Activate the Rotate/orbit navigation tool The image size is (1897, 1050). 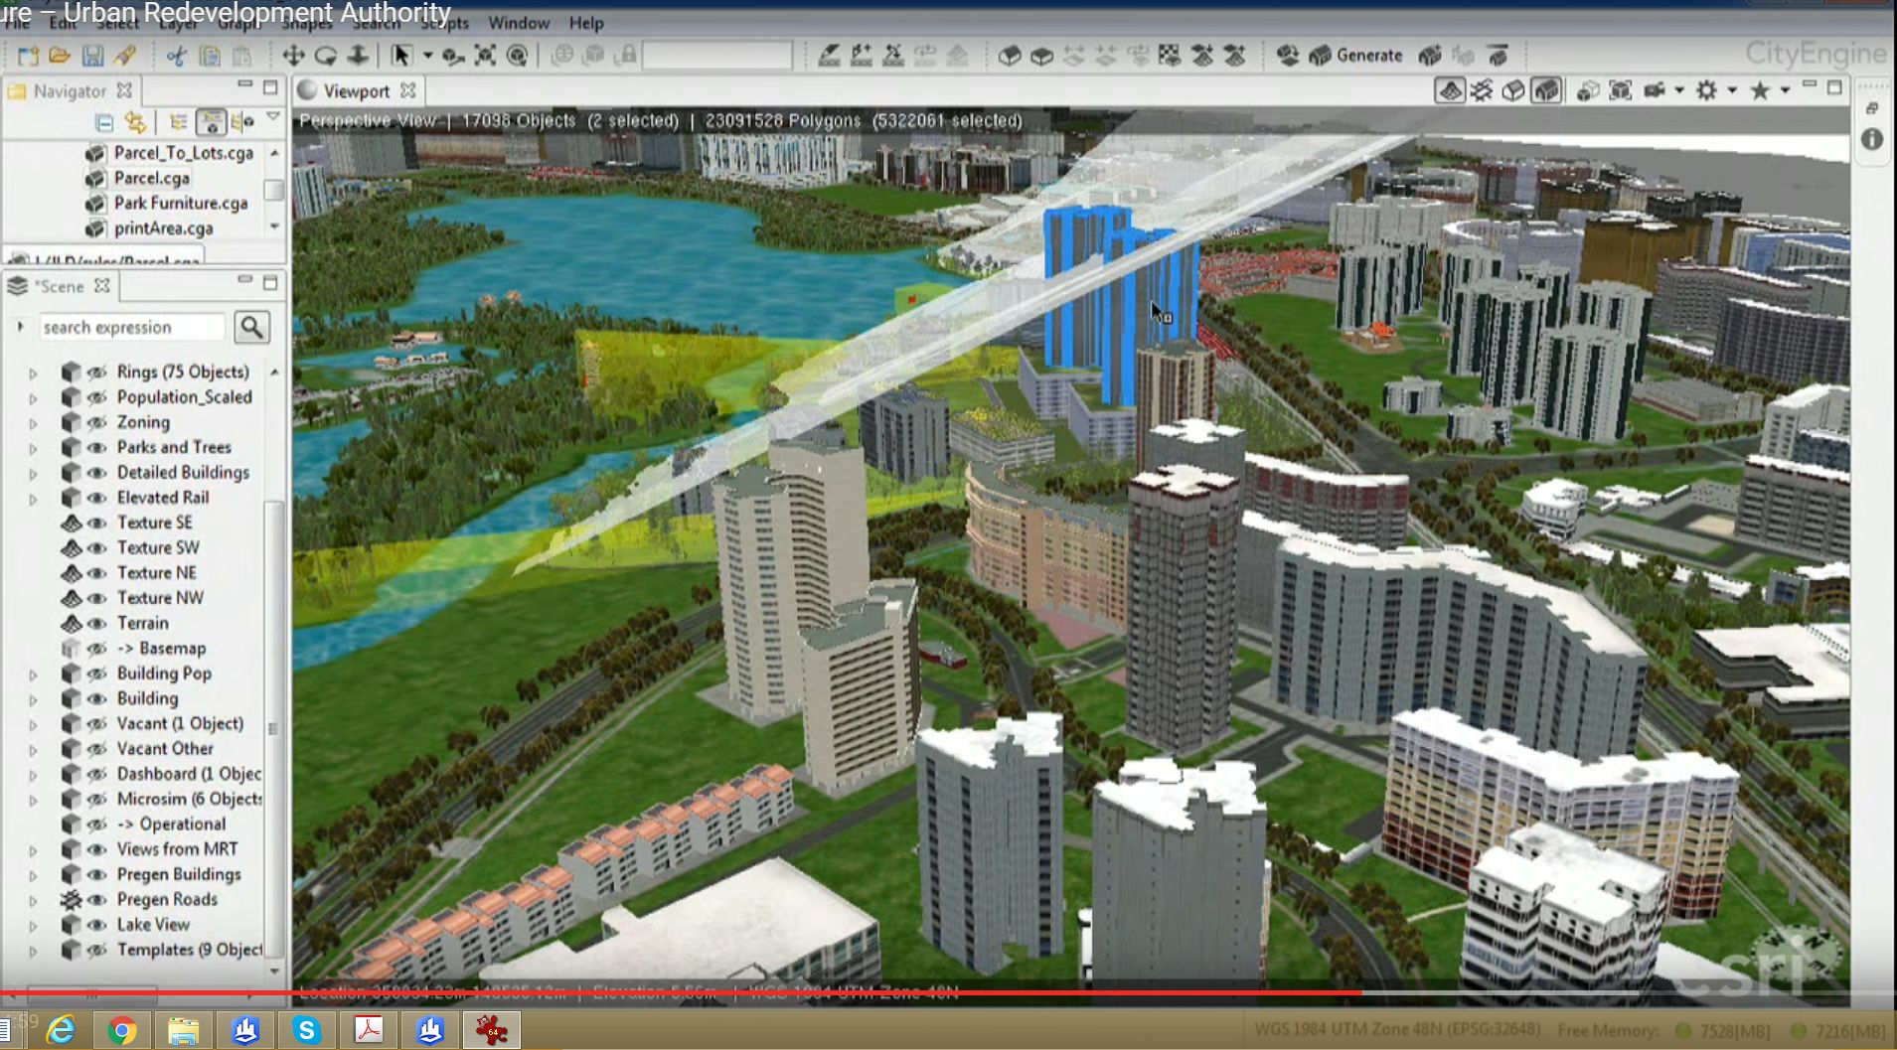point(325,56)
